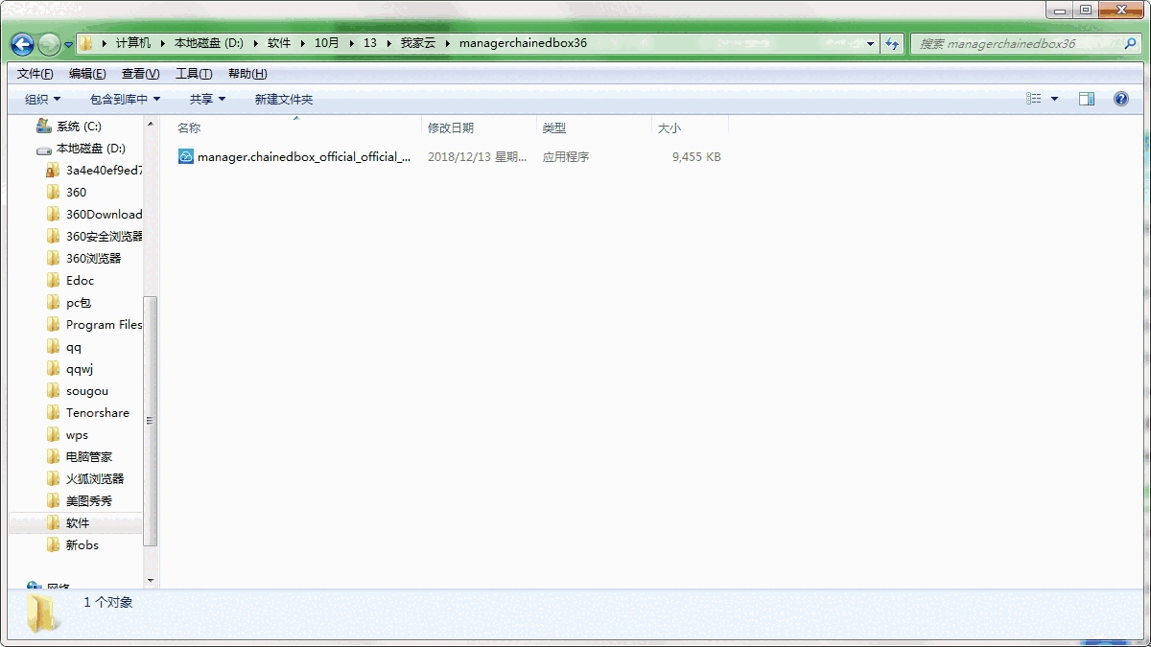
Task: Select 本地磁盘 (D:) in sidebar tree
Action: pos(90,149)
